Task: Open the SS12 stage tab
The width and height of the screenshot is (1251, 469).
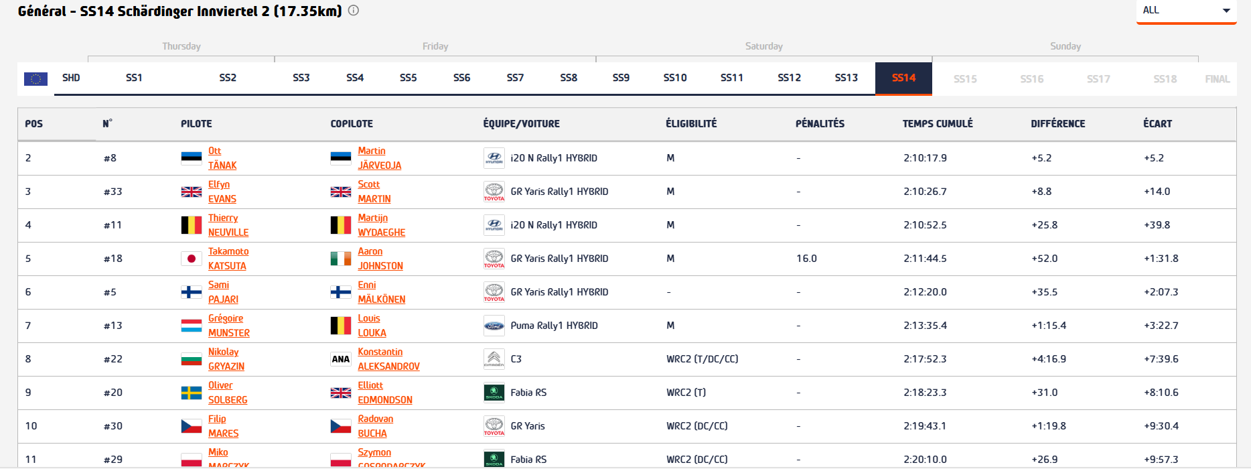Action: [x=790, y=78]
